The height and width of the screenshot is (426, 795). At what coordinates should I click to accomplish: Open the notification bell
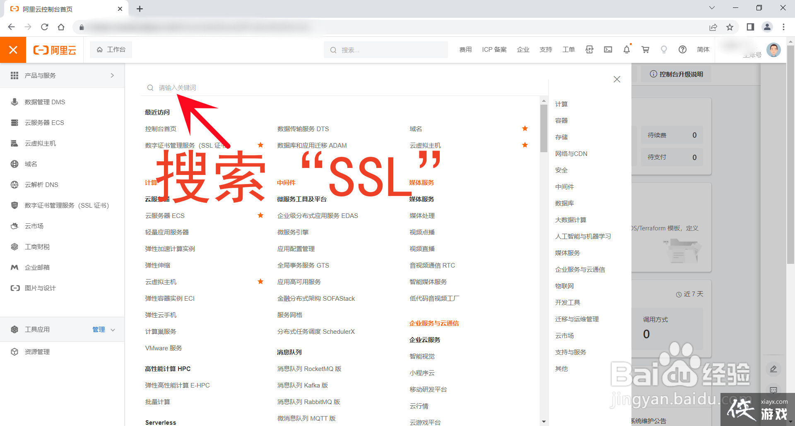[626, 50]
